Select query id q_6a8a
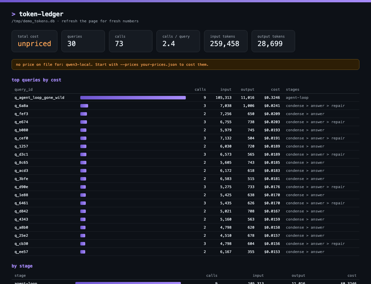 pyautogui.click(x=21, y=106)
